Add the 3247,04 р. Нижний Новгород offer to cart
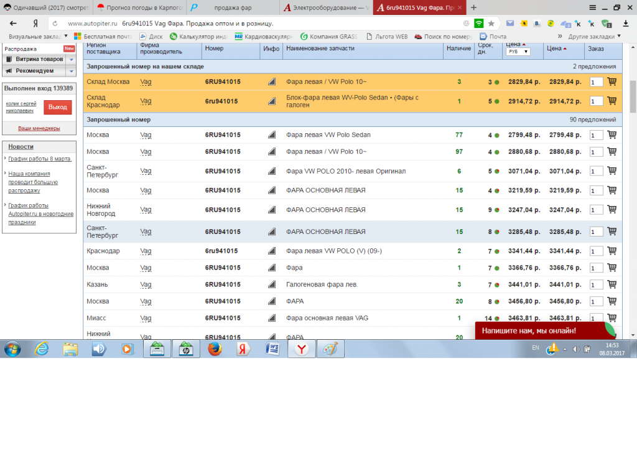Image resolution: width=637 pixels, height=468 pixels. (x=612, y=209)
